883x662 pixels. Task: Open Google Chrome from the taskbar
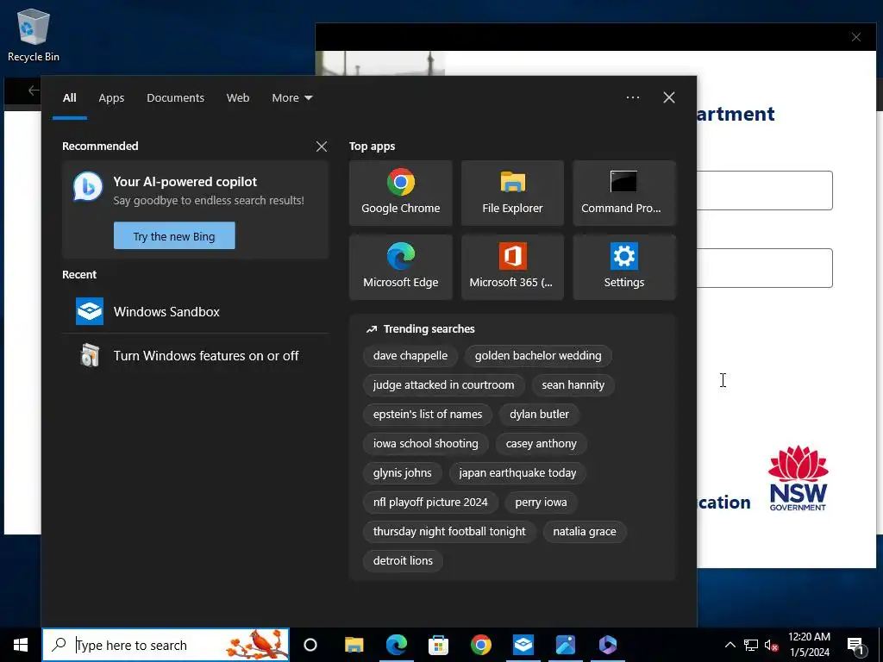point(481,645)
